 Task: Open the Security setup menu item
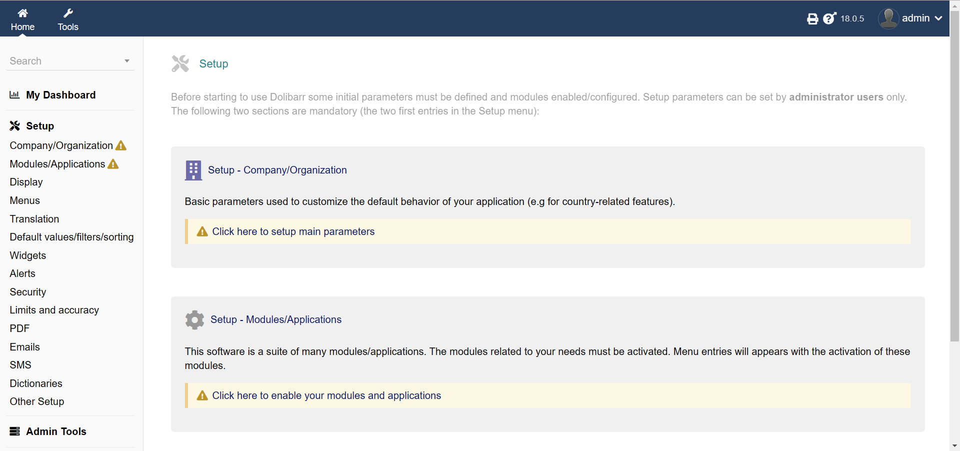click(x=28, y=292)
